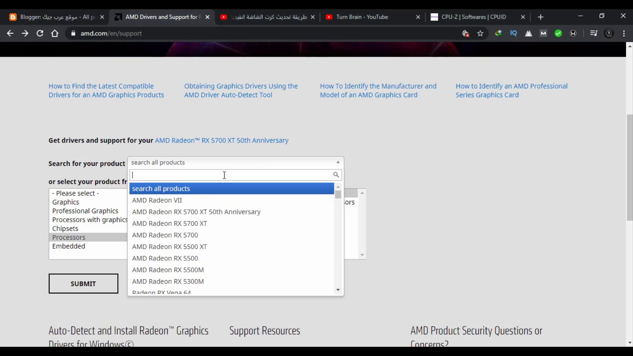
Task: Click the magnifier icon in product search box
Action: point(336,175)
